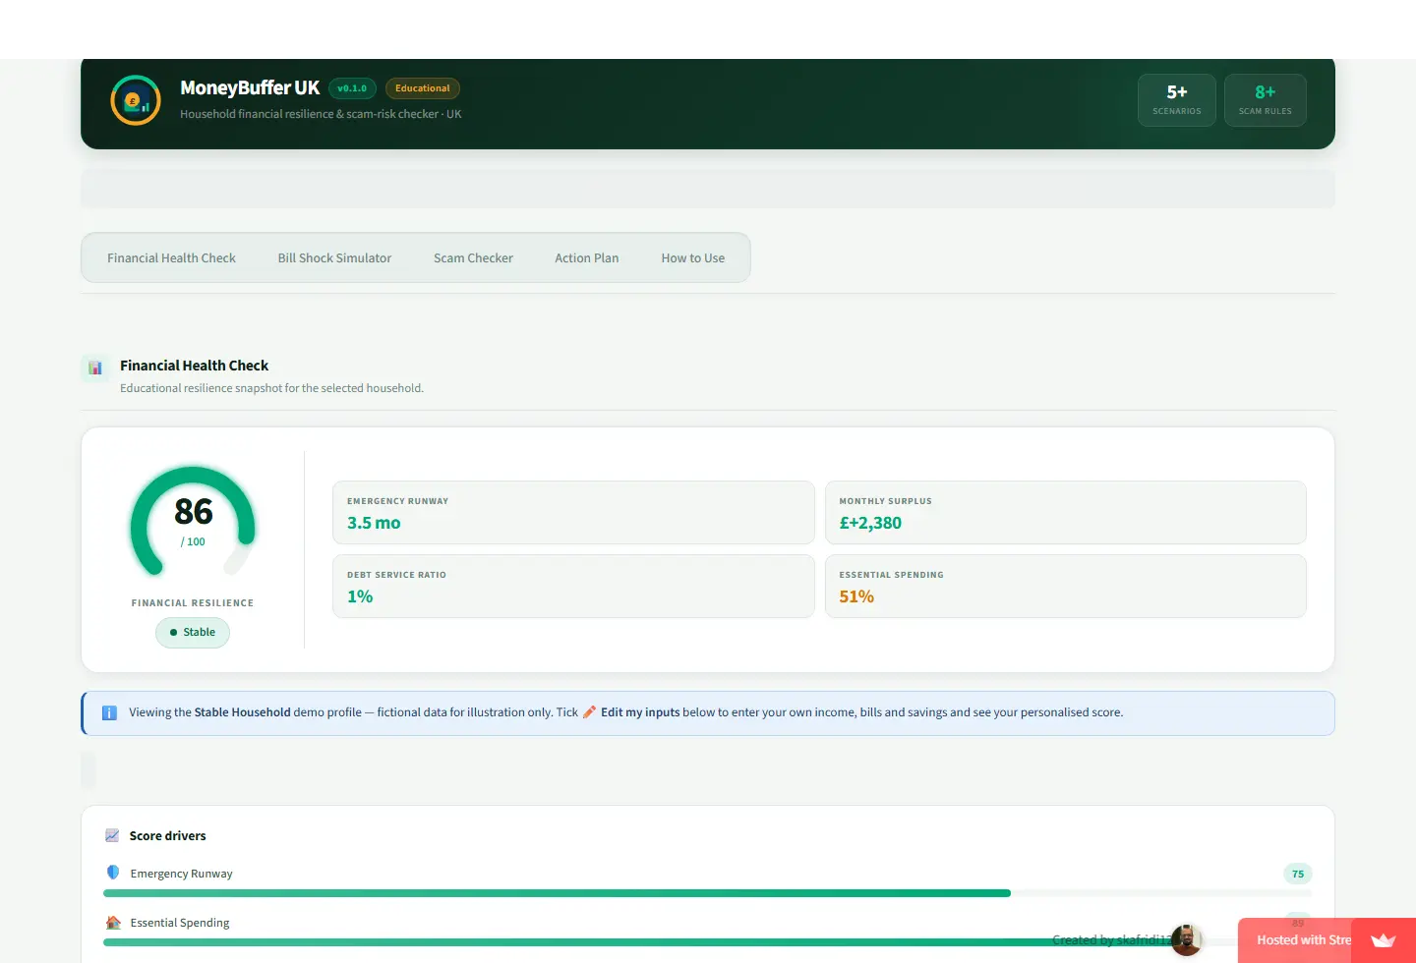Click the blue info icon in the demo banner

(x=109, y=713)
